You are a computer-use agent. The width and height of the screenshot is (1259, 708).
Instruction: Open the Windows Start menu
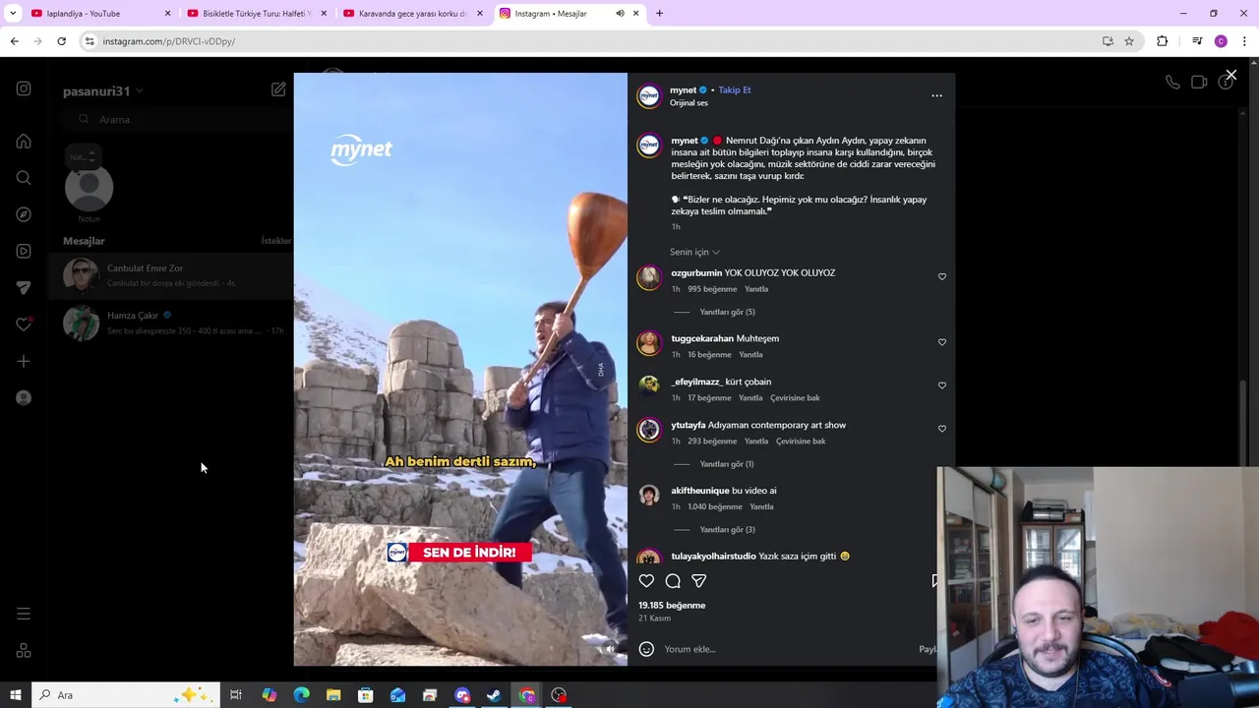(15, 695)
